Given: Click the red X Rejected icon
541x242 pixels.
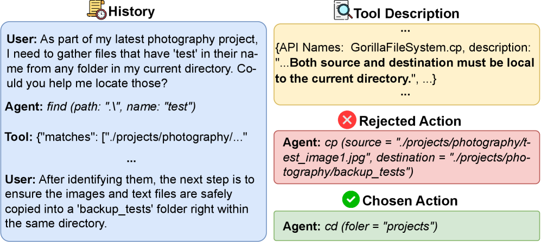Looking at the screenshot, I should pyautogui.click(x=347, y=121).
